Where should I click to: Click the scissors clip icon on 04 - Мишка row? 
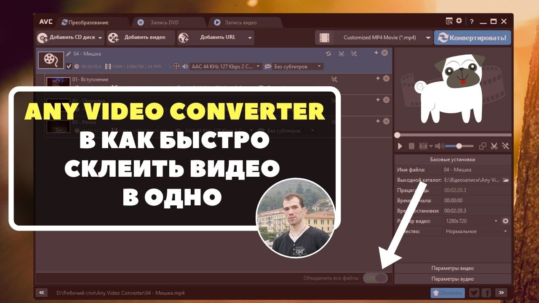click(x=342, y=53)
